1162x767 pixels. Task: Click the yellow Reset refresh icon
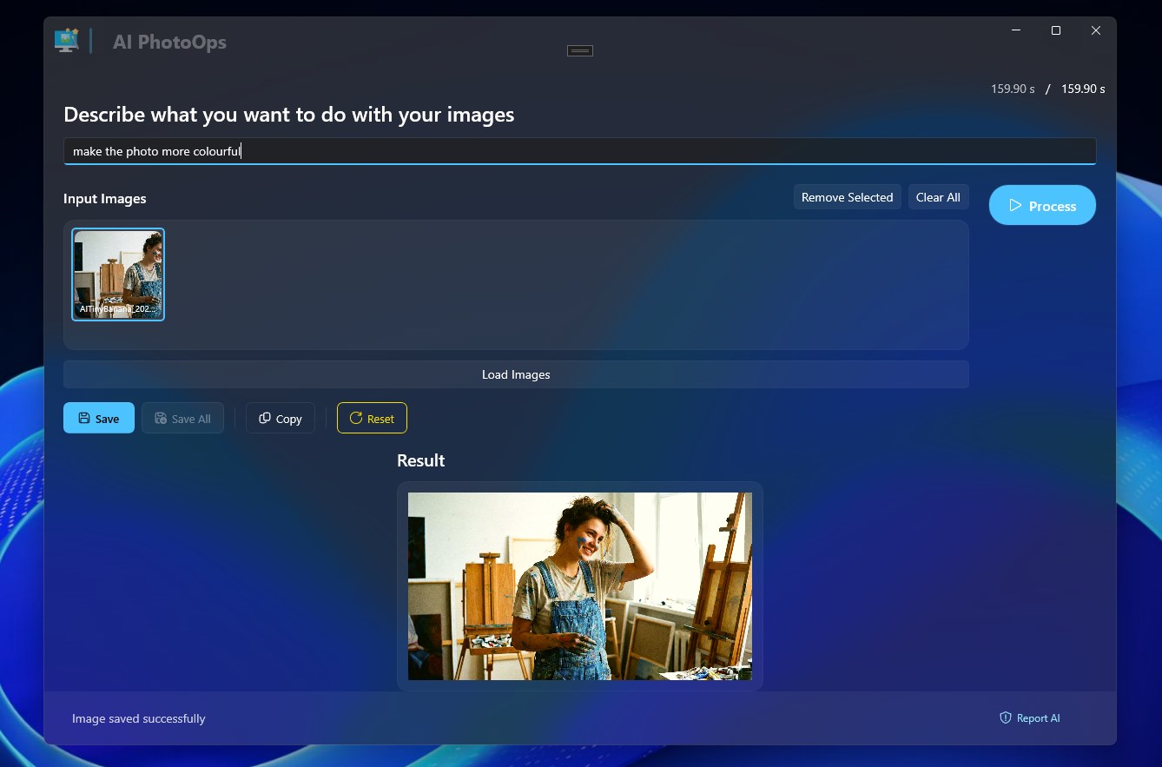pyautogui.click(x=354, y=418)
